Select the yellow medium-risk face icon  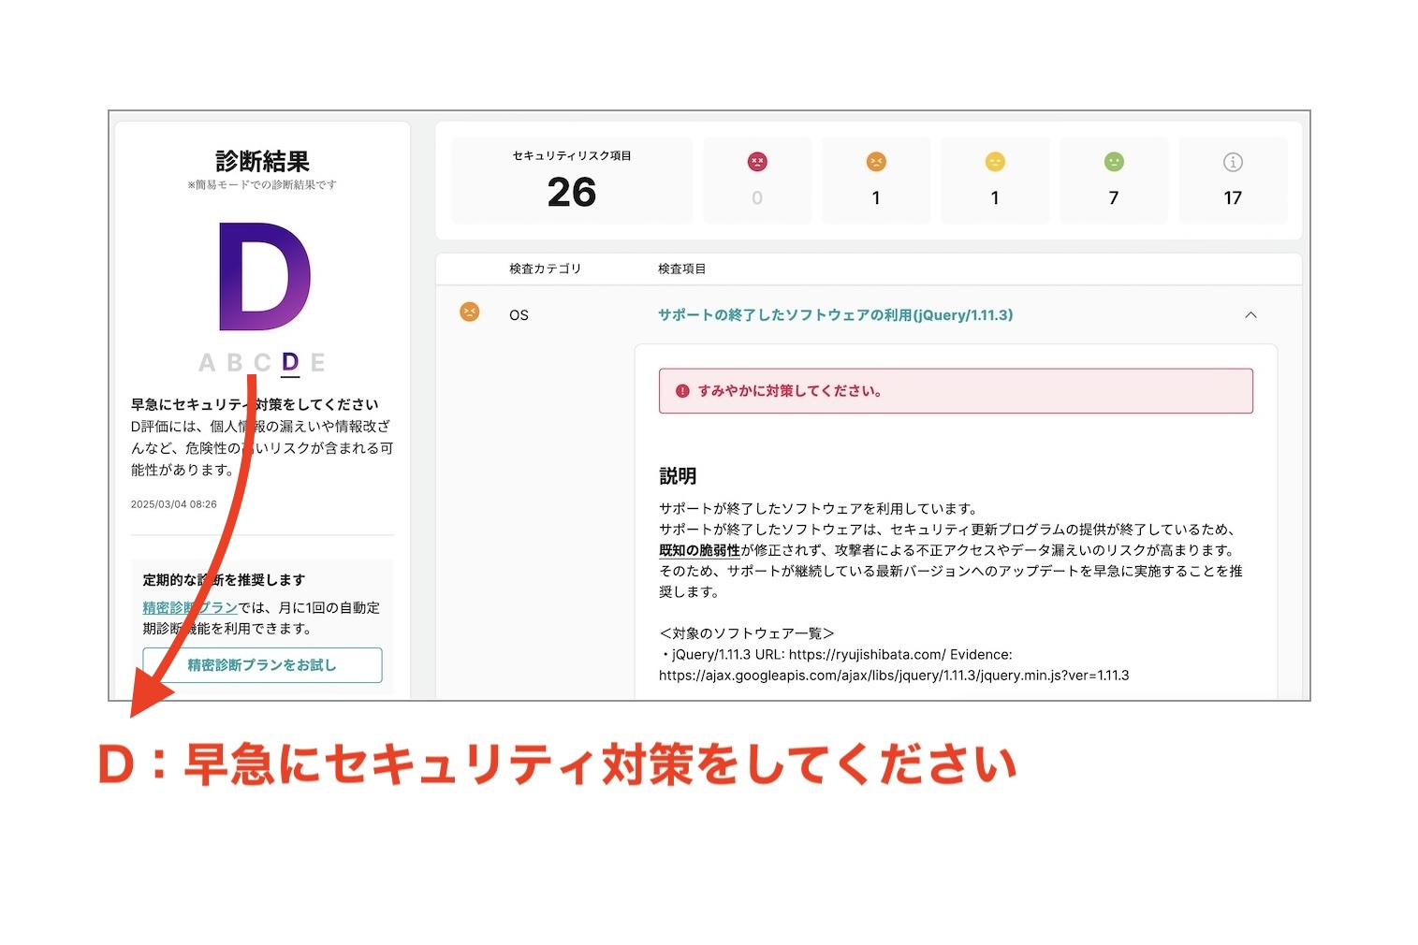pos(995,162)
